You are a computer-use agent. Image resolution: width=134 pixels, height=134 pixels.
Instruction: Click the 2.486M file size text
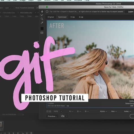[51, 103]
